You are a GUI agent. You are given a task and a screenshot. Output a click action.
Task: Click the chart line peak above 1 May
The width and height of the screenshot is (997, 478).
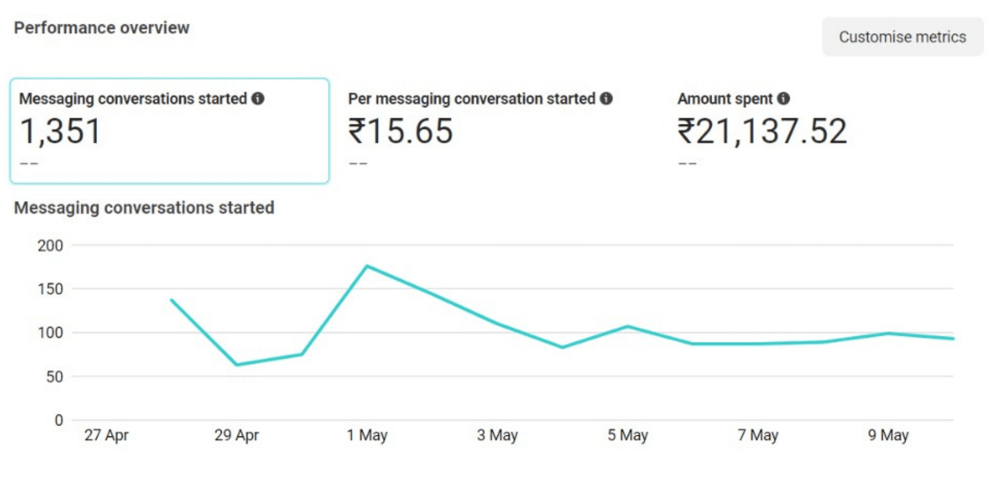click(367, 266)
